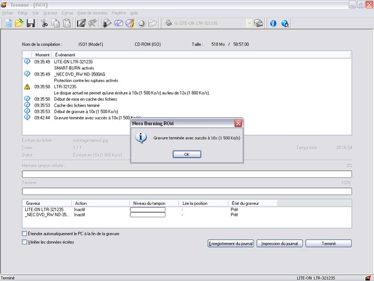Click the Help question mark icon

click(x=285, y=23)
